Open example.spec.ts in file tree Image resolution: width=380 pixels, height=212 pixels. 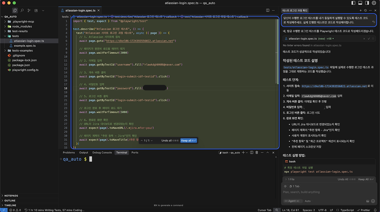coord(29,46)
